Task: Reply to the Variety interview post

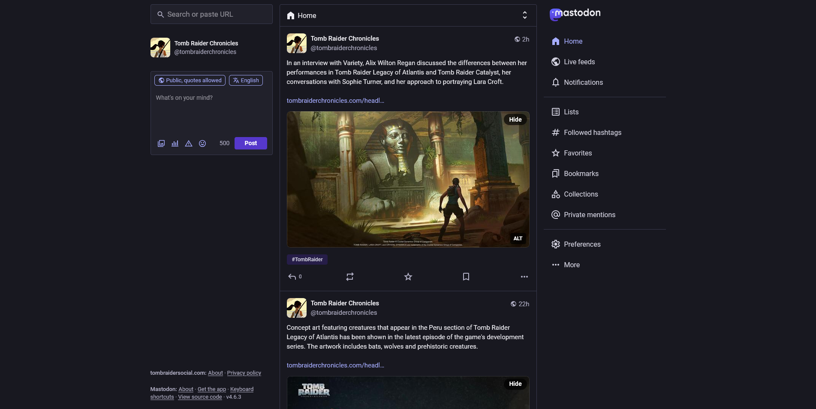Action: pos(295,277)
